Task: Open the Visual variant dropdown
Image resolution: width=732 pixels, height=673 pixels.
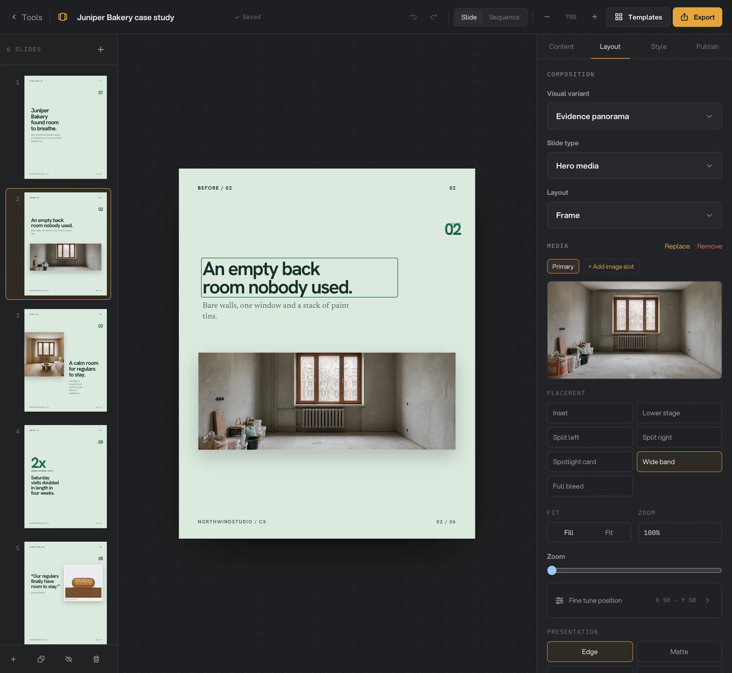Action: pos(634,116)
